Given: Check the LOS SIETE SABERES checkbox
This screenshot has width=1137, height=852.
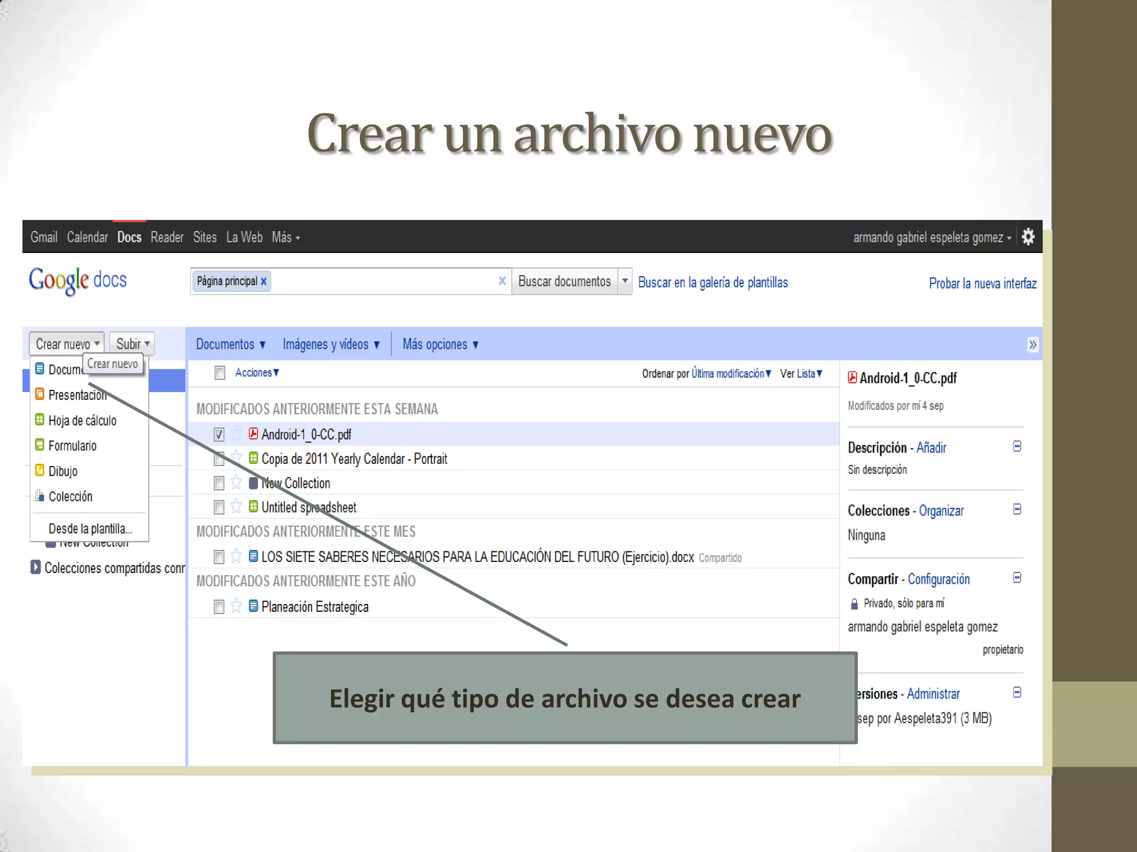Looking at the screenshot, I should click(219, 557).
